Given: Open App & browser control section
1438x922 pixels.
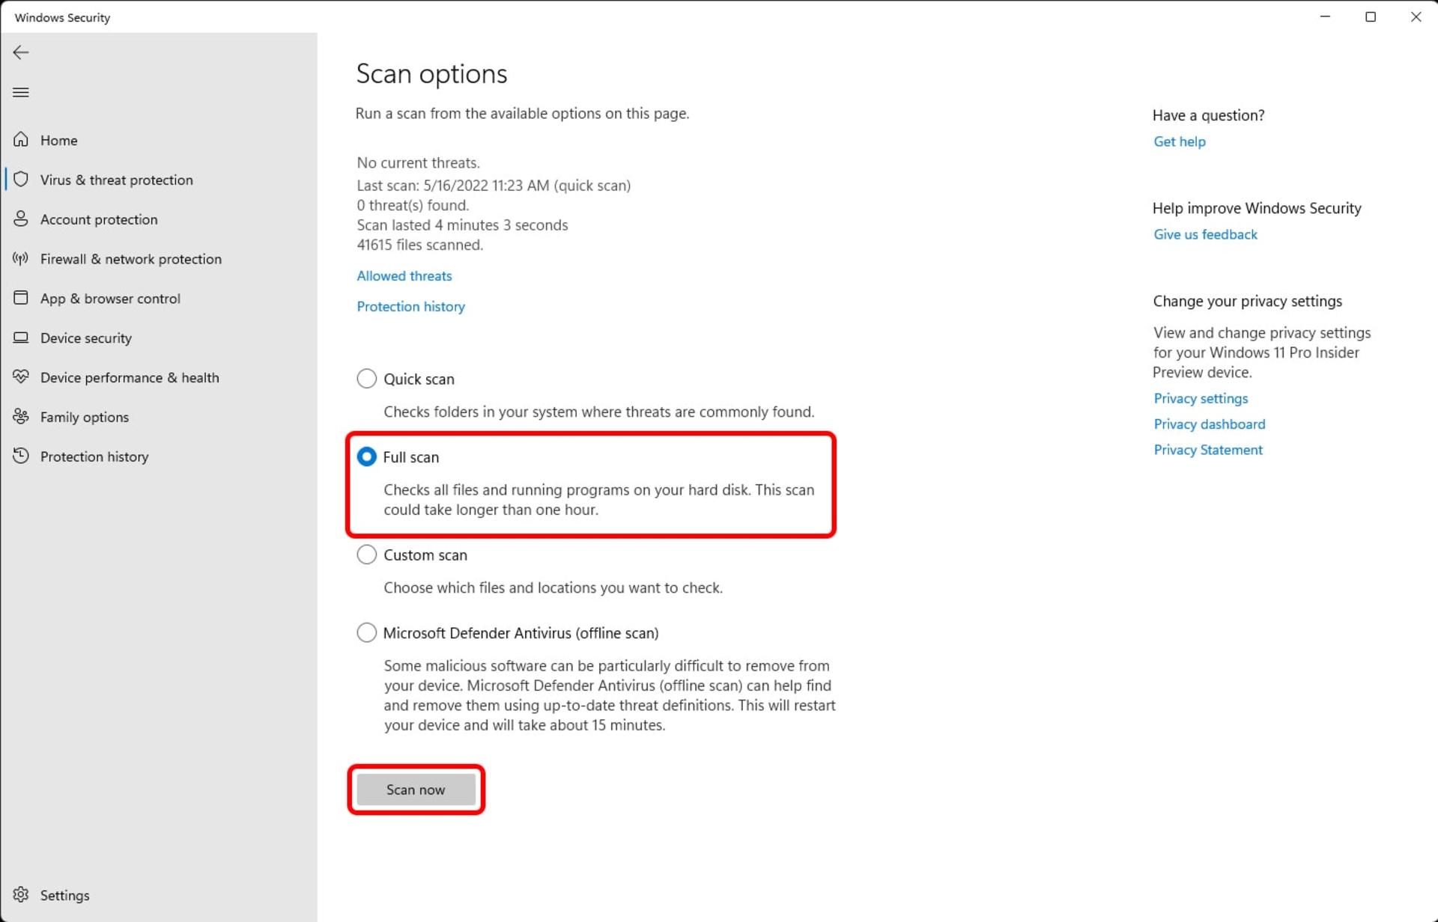Looking at the screenshot, I should (110, 299).
